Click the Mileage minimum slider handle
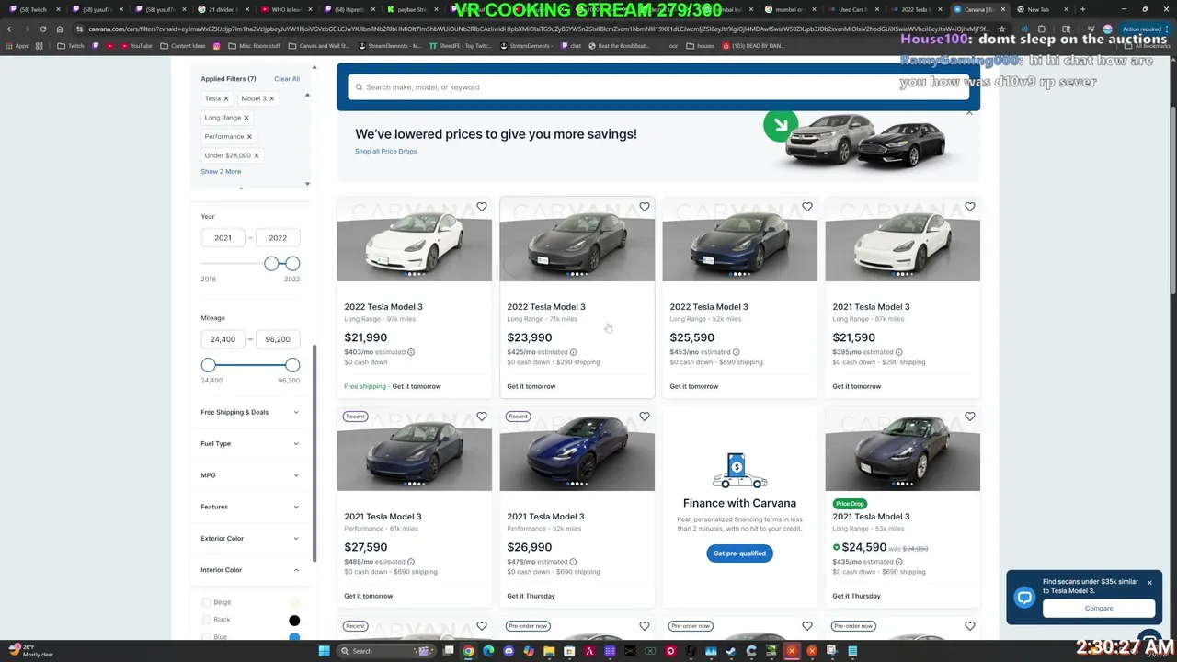Screen dimensions: 1177x662 coord(209,365)
